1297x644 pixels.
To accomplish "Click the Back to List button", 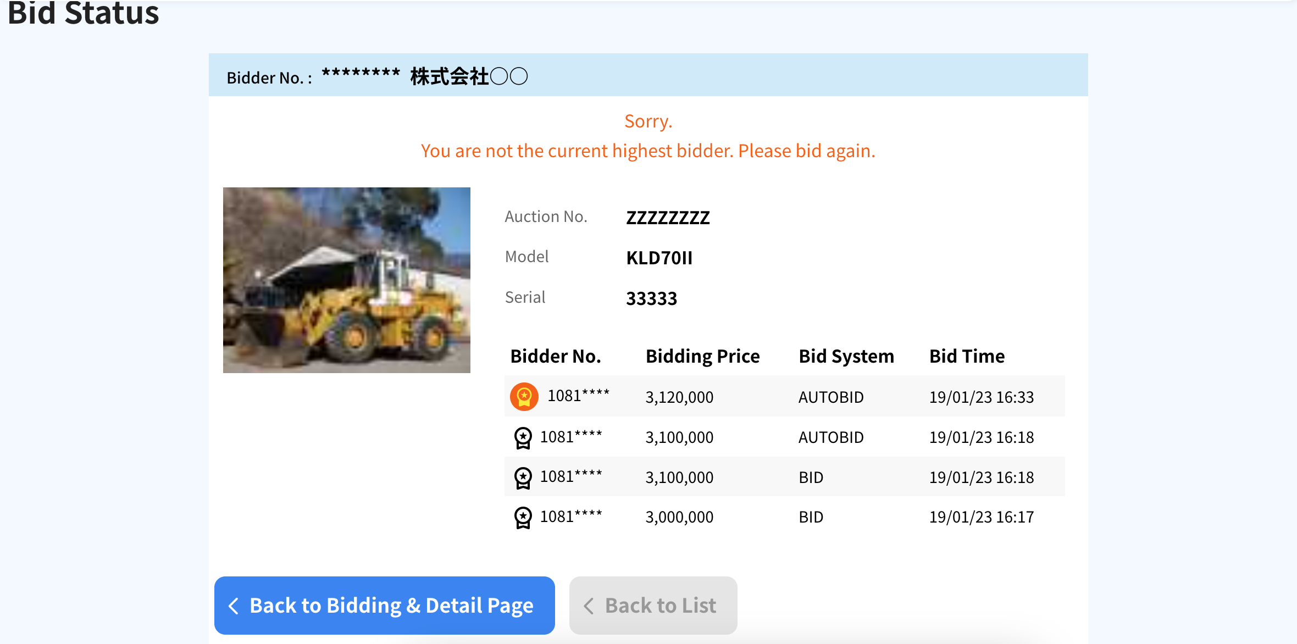I will [653, 605].
